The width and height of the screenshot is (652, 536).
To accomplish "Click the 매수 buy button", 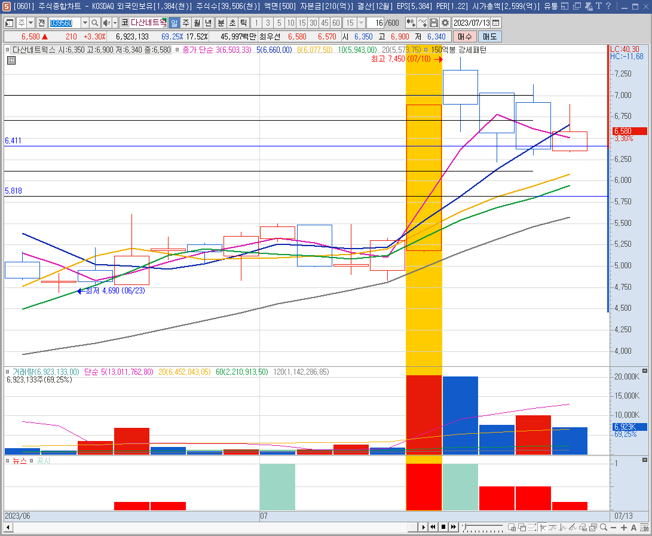I will (464, 36).
